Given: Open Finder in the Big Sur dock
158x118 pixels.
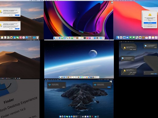Looking at the screenshot, I should 118,38.
